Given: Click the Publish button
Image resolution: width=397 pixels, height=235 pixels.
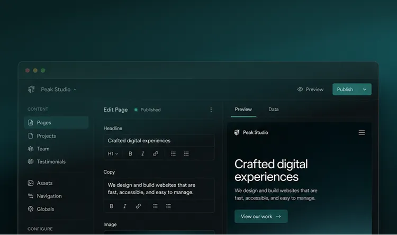Looking at the screenshot, I should click(x=345, y=89).
